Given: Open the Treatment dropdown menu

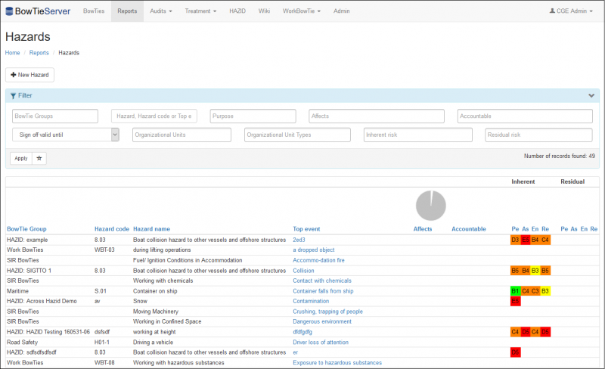Looking at the screenshot, I should click(x=200, y=11).
